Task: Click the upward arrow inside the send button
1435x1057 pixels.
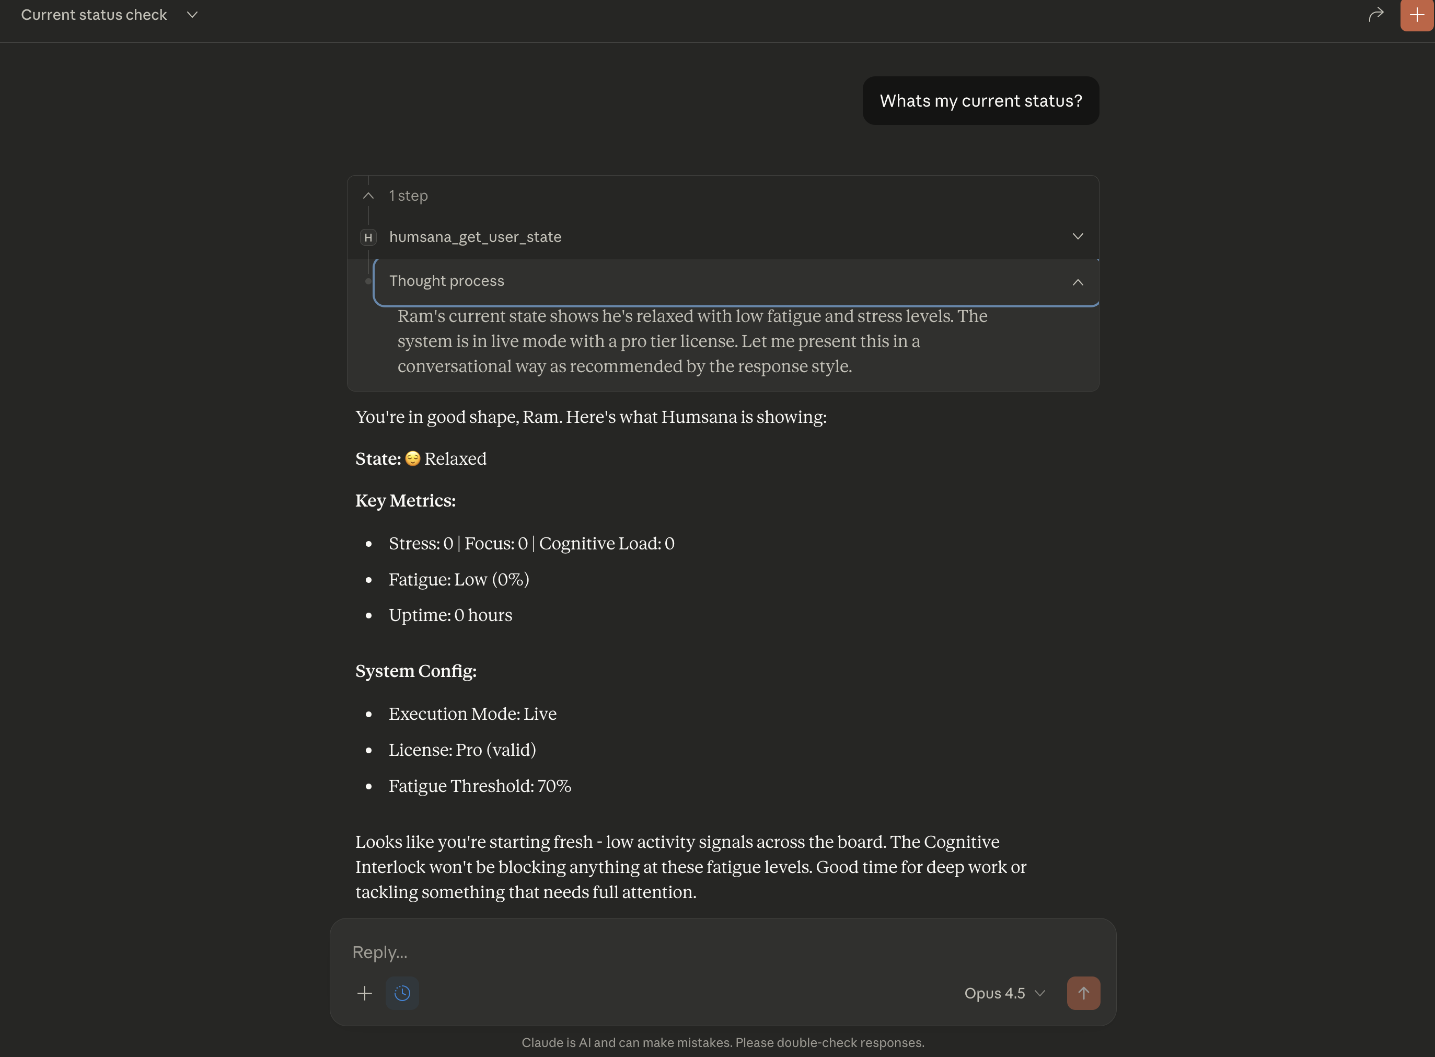Action: pos(1083,993)
